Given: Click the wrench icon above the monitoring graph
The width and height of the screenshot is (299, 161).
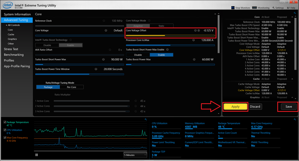Looking at the screenshot, I should click(x=145, y=120).
